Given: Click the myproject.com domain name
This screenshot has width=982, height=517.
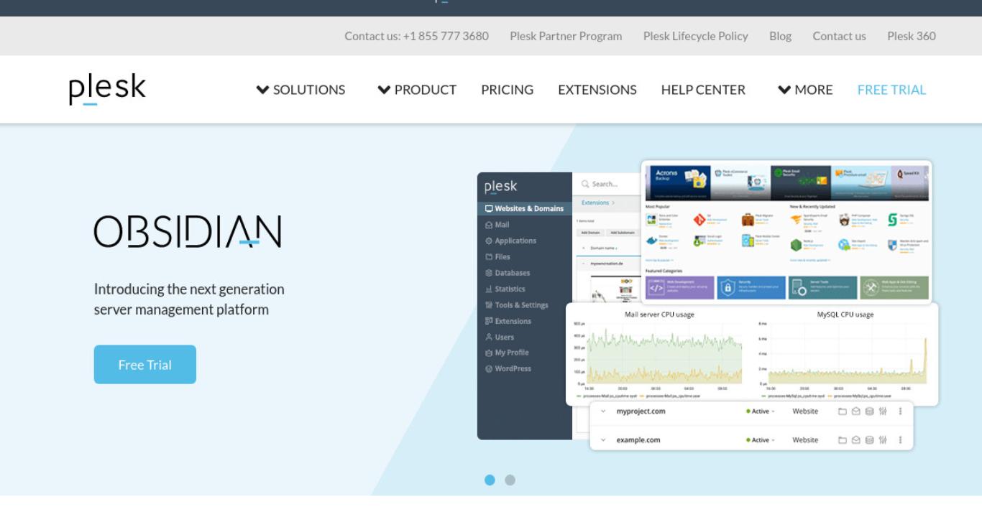Looking at the screenshot, I should 641,411.
